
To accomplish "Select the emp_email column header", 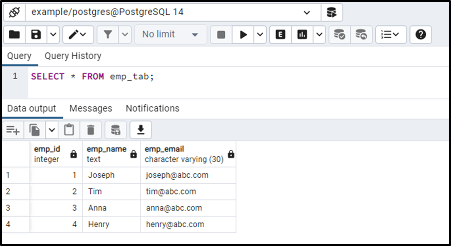I will (188, 154).
